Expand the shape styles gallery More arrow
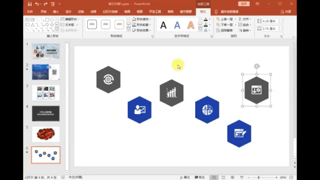The width and height of the screenshot is (320, 180). 129,30
